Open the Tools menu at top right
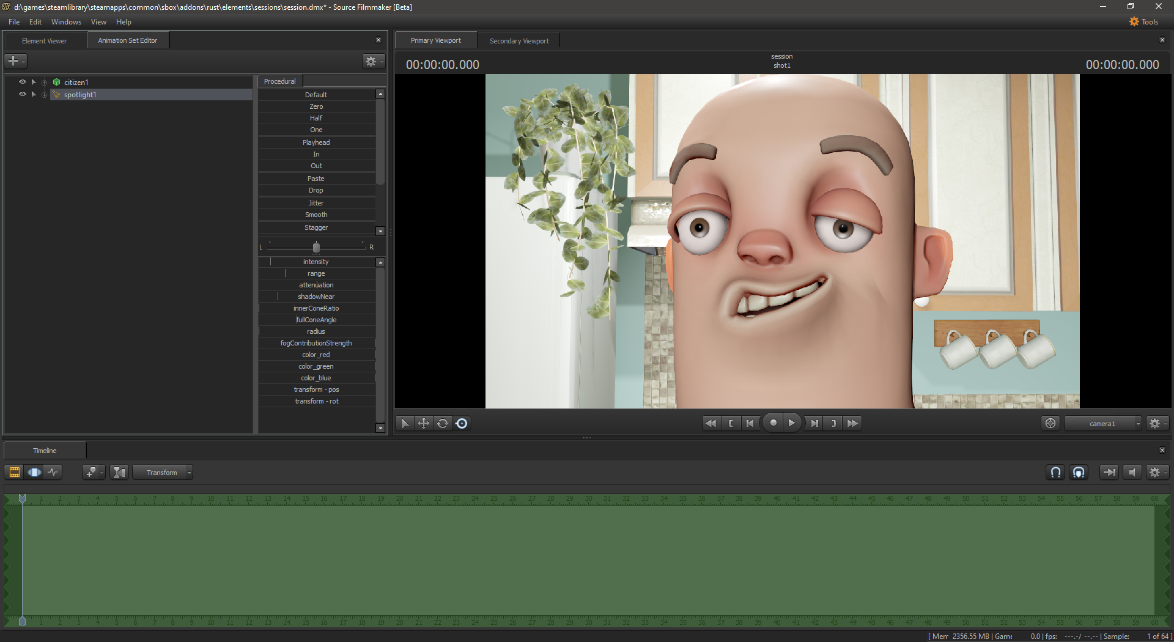Image resolution: width=1174 pixels, height=642 pixels. pyautogui.click(x=1143, y=21)
